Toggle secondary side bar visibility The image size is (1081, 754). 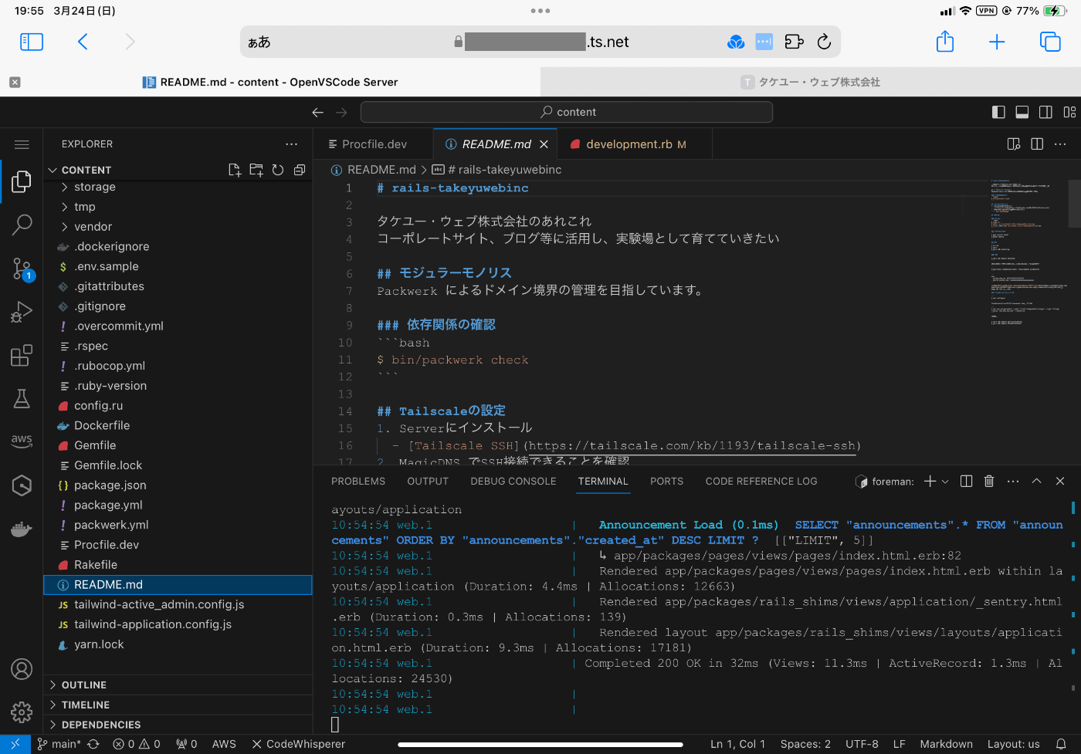point(1045,112)
